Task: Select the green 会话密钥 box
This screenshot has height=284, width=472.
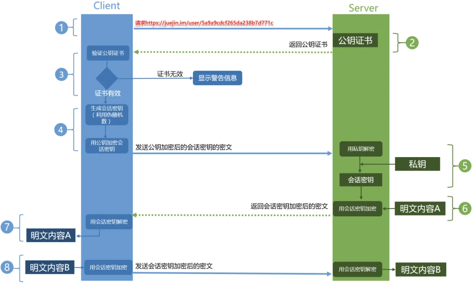Action: 361,180
